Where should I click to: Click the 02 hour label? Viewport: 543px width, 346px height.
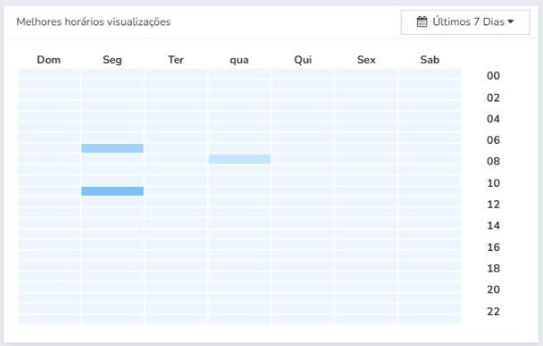click(x=493, y=98)
